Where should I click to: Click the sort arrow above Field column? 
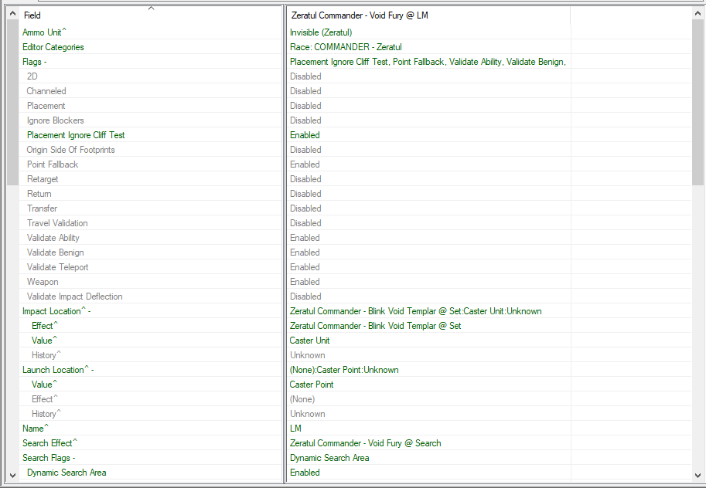(x=152, y=8)
